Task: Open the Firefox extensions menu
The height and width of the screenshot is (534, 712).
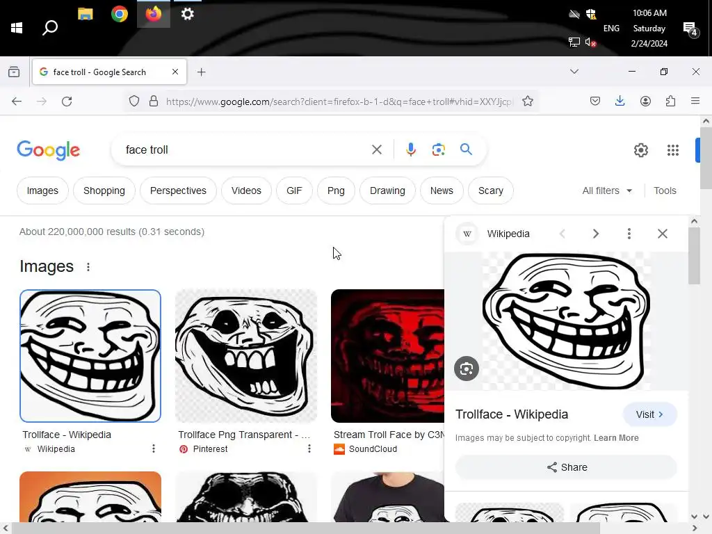Action: pos(670,102)
